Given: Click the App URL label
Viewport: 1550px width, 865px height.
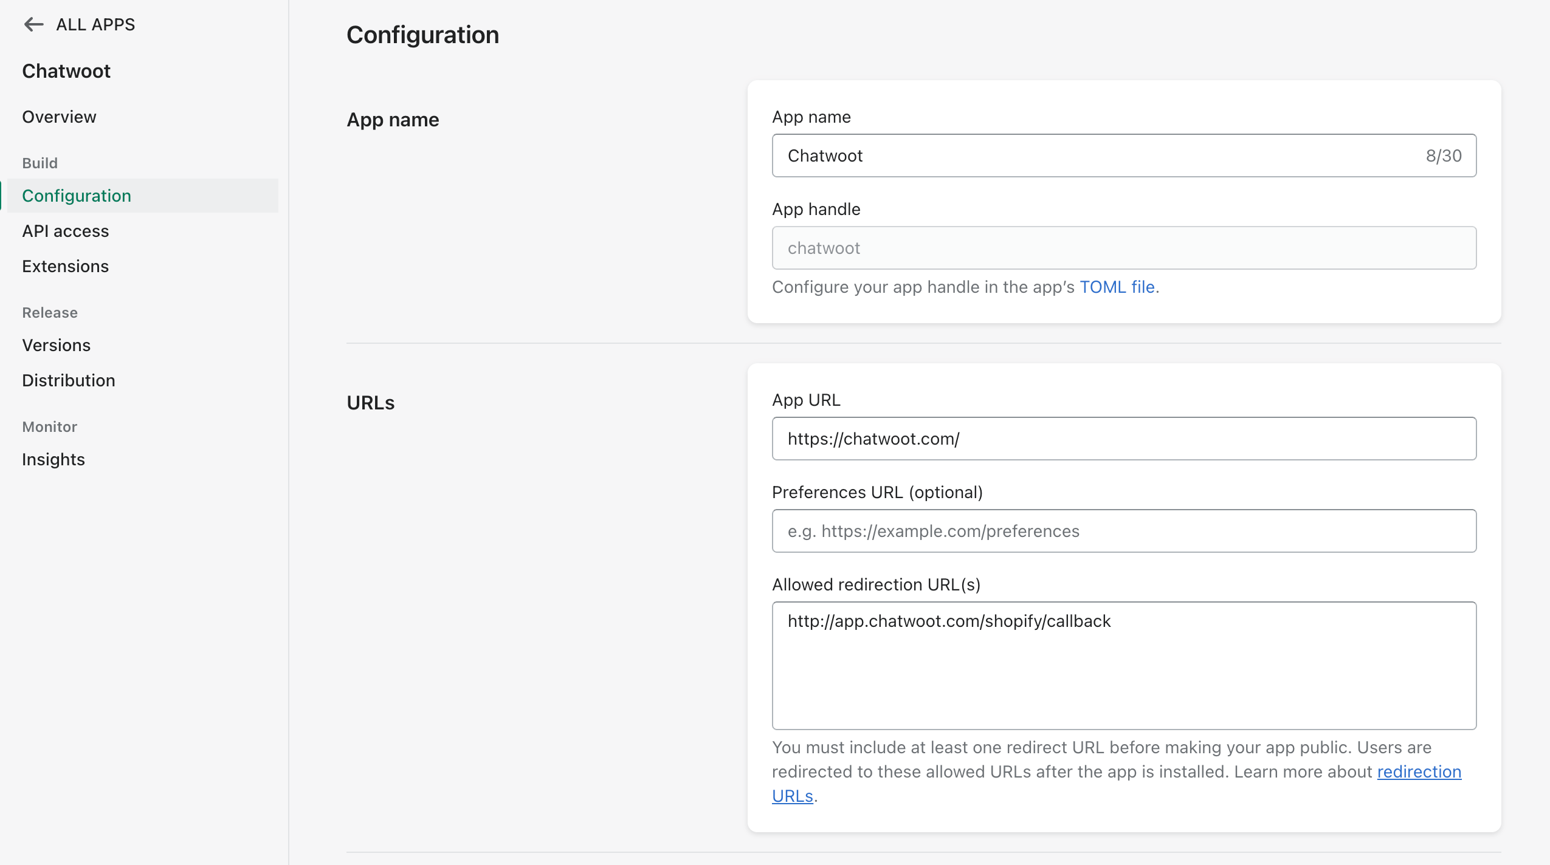Looking at the screenshot, I should (806, 400).
